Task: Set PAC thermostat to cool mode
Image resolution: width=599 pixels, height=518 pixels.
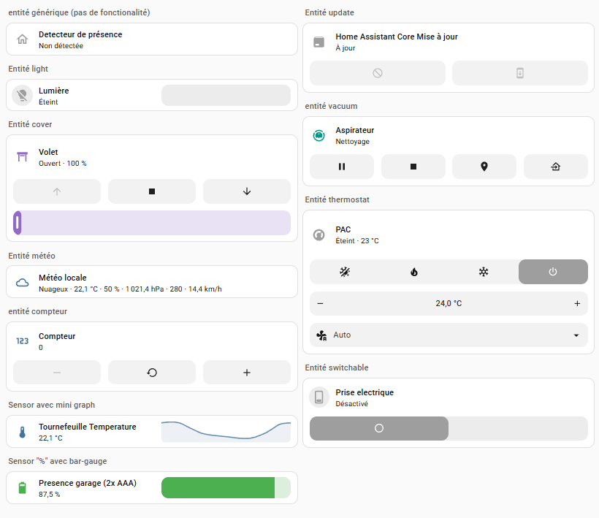Action: (484, 272)
